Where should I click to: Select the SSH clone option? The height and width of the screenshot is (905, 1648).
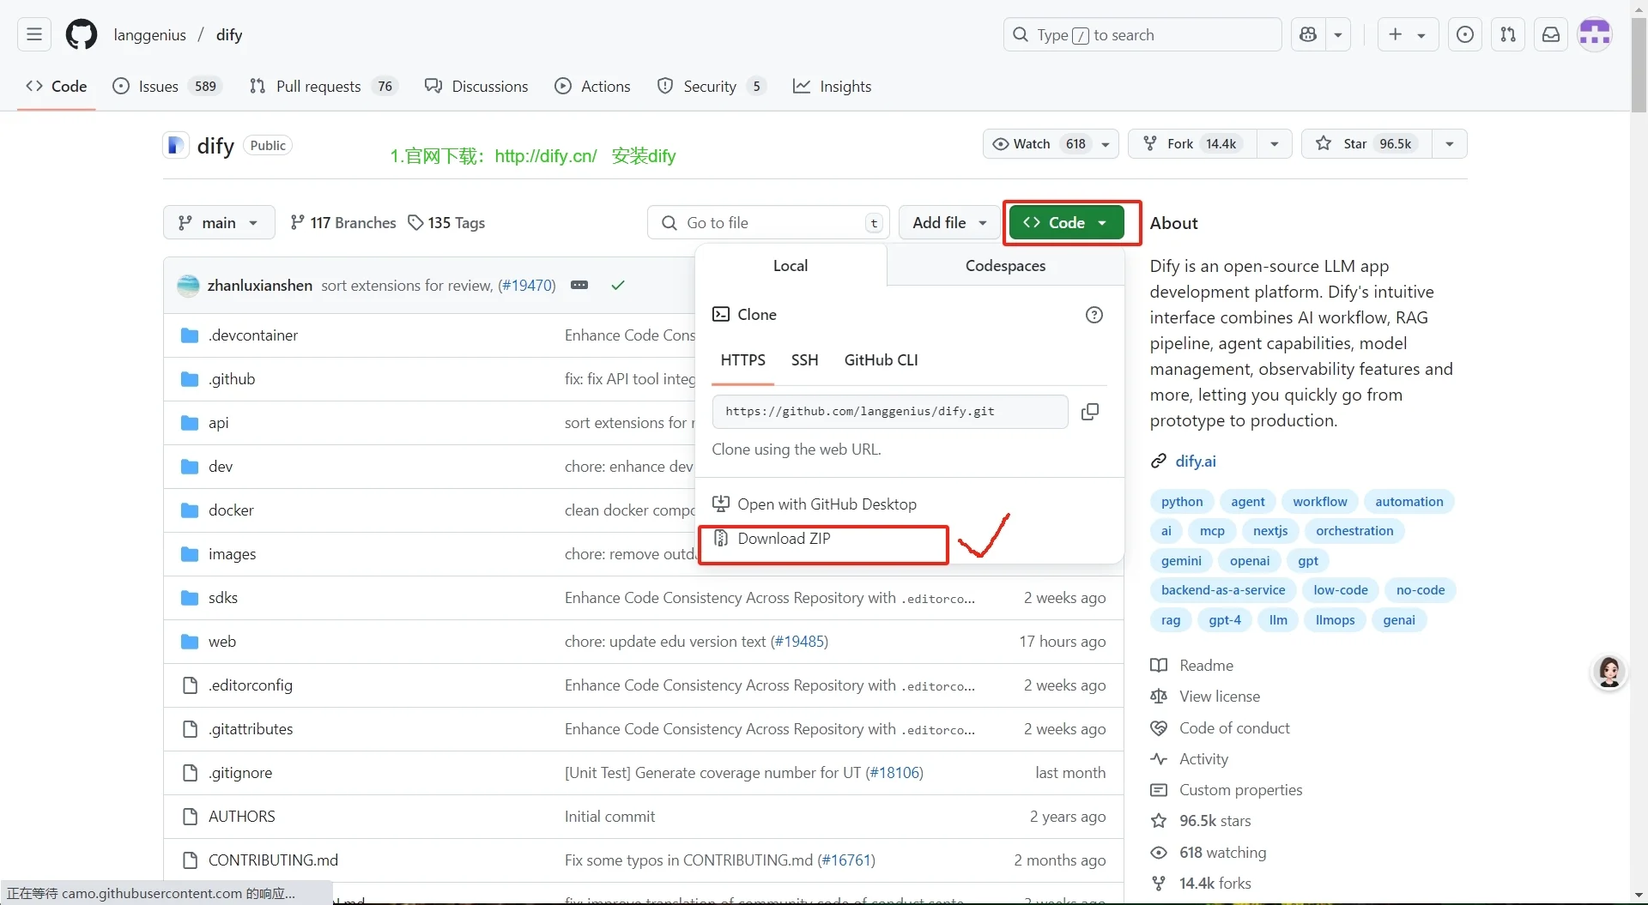point(804,359)
